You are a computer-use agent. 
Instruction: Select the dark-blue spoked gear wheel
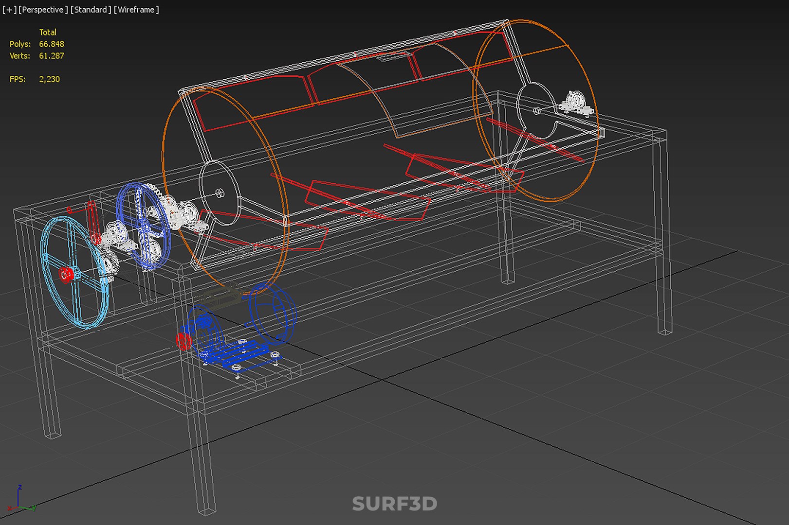coord(143,225)
